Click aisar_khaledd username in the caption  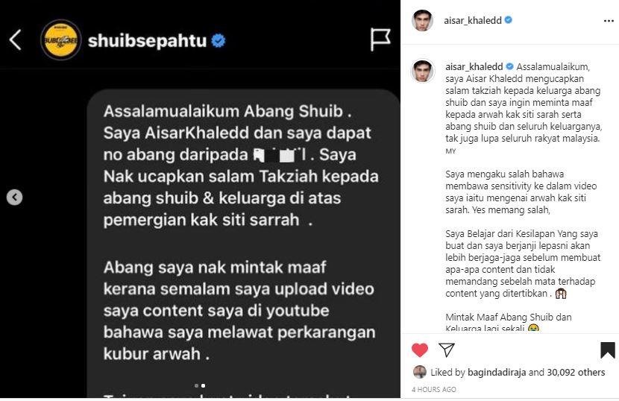click(474, 66)
